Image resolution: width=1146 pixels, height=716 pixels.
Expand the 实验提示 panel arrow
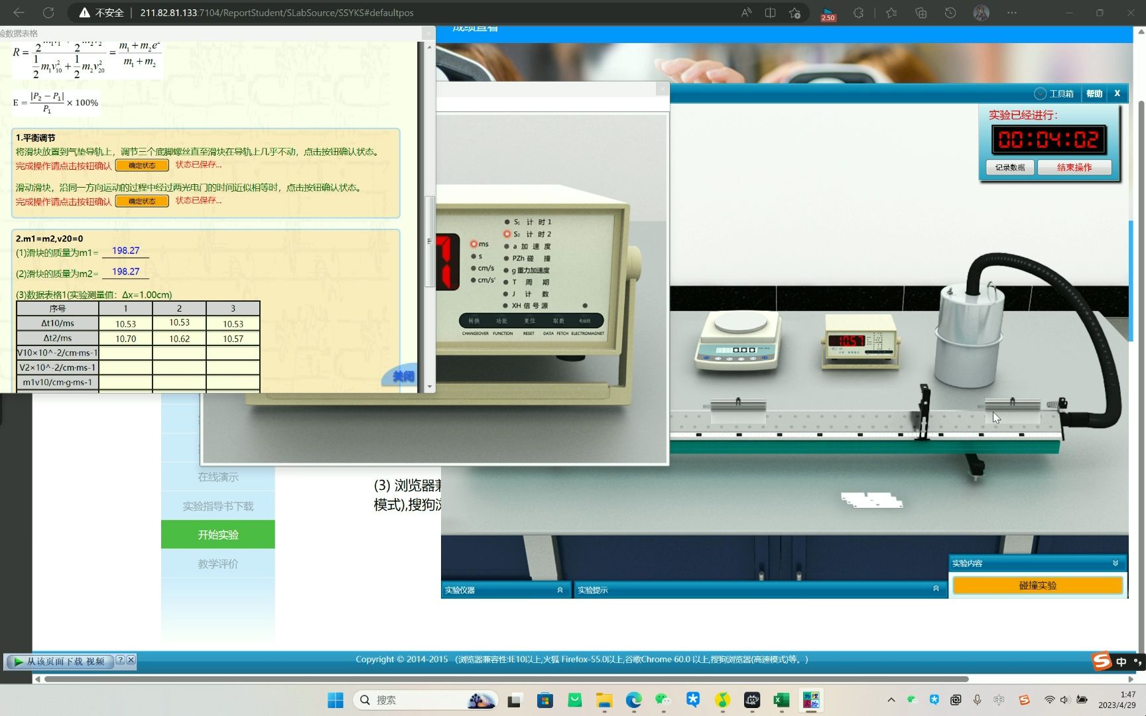(936, 589)
